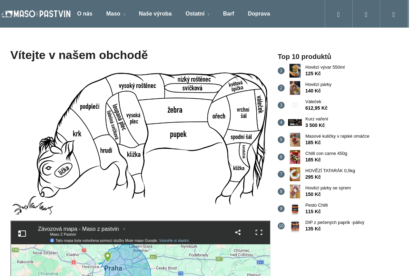
Task: Open the account icon in the top bar
Action: pos(366,14)
